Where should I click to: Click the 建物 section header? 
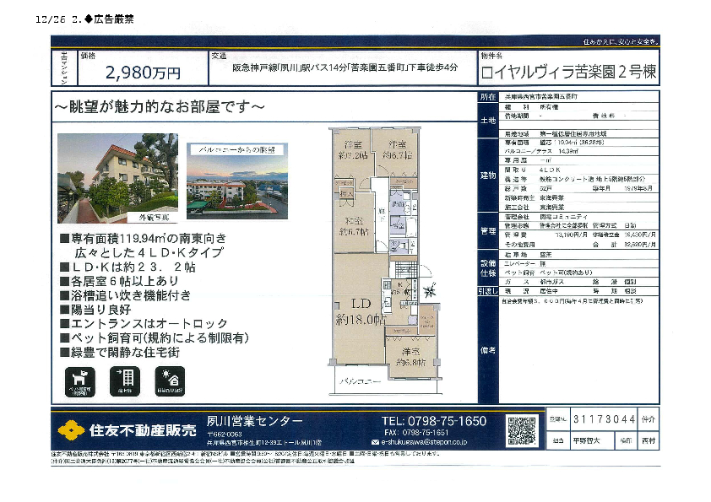(x=487, y=175)
